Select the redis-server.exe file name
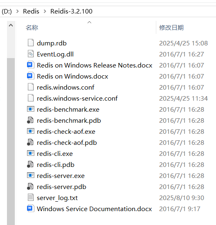This screenshot has width=216, height=225. click(61, 176)
